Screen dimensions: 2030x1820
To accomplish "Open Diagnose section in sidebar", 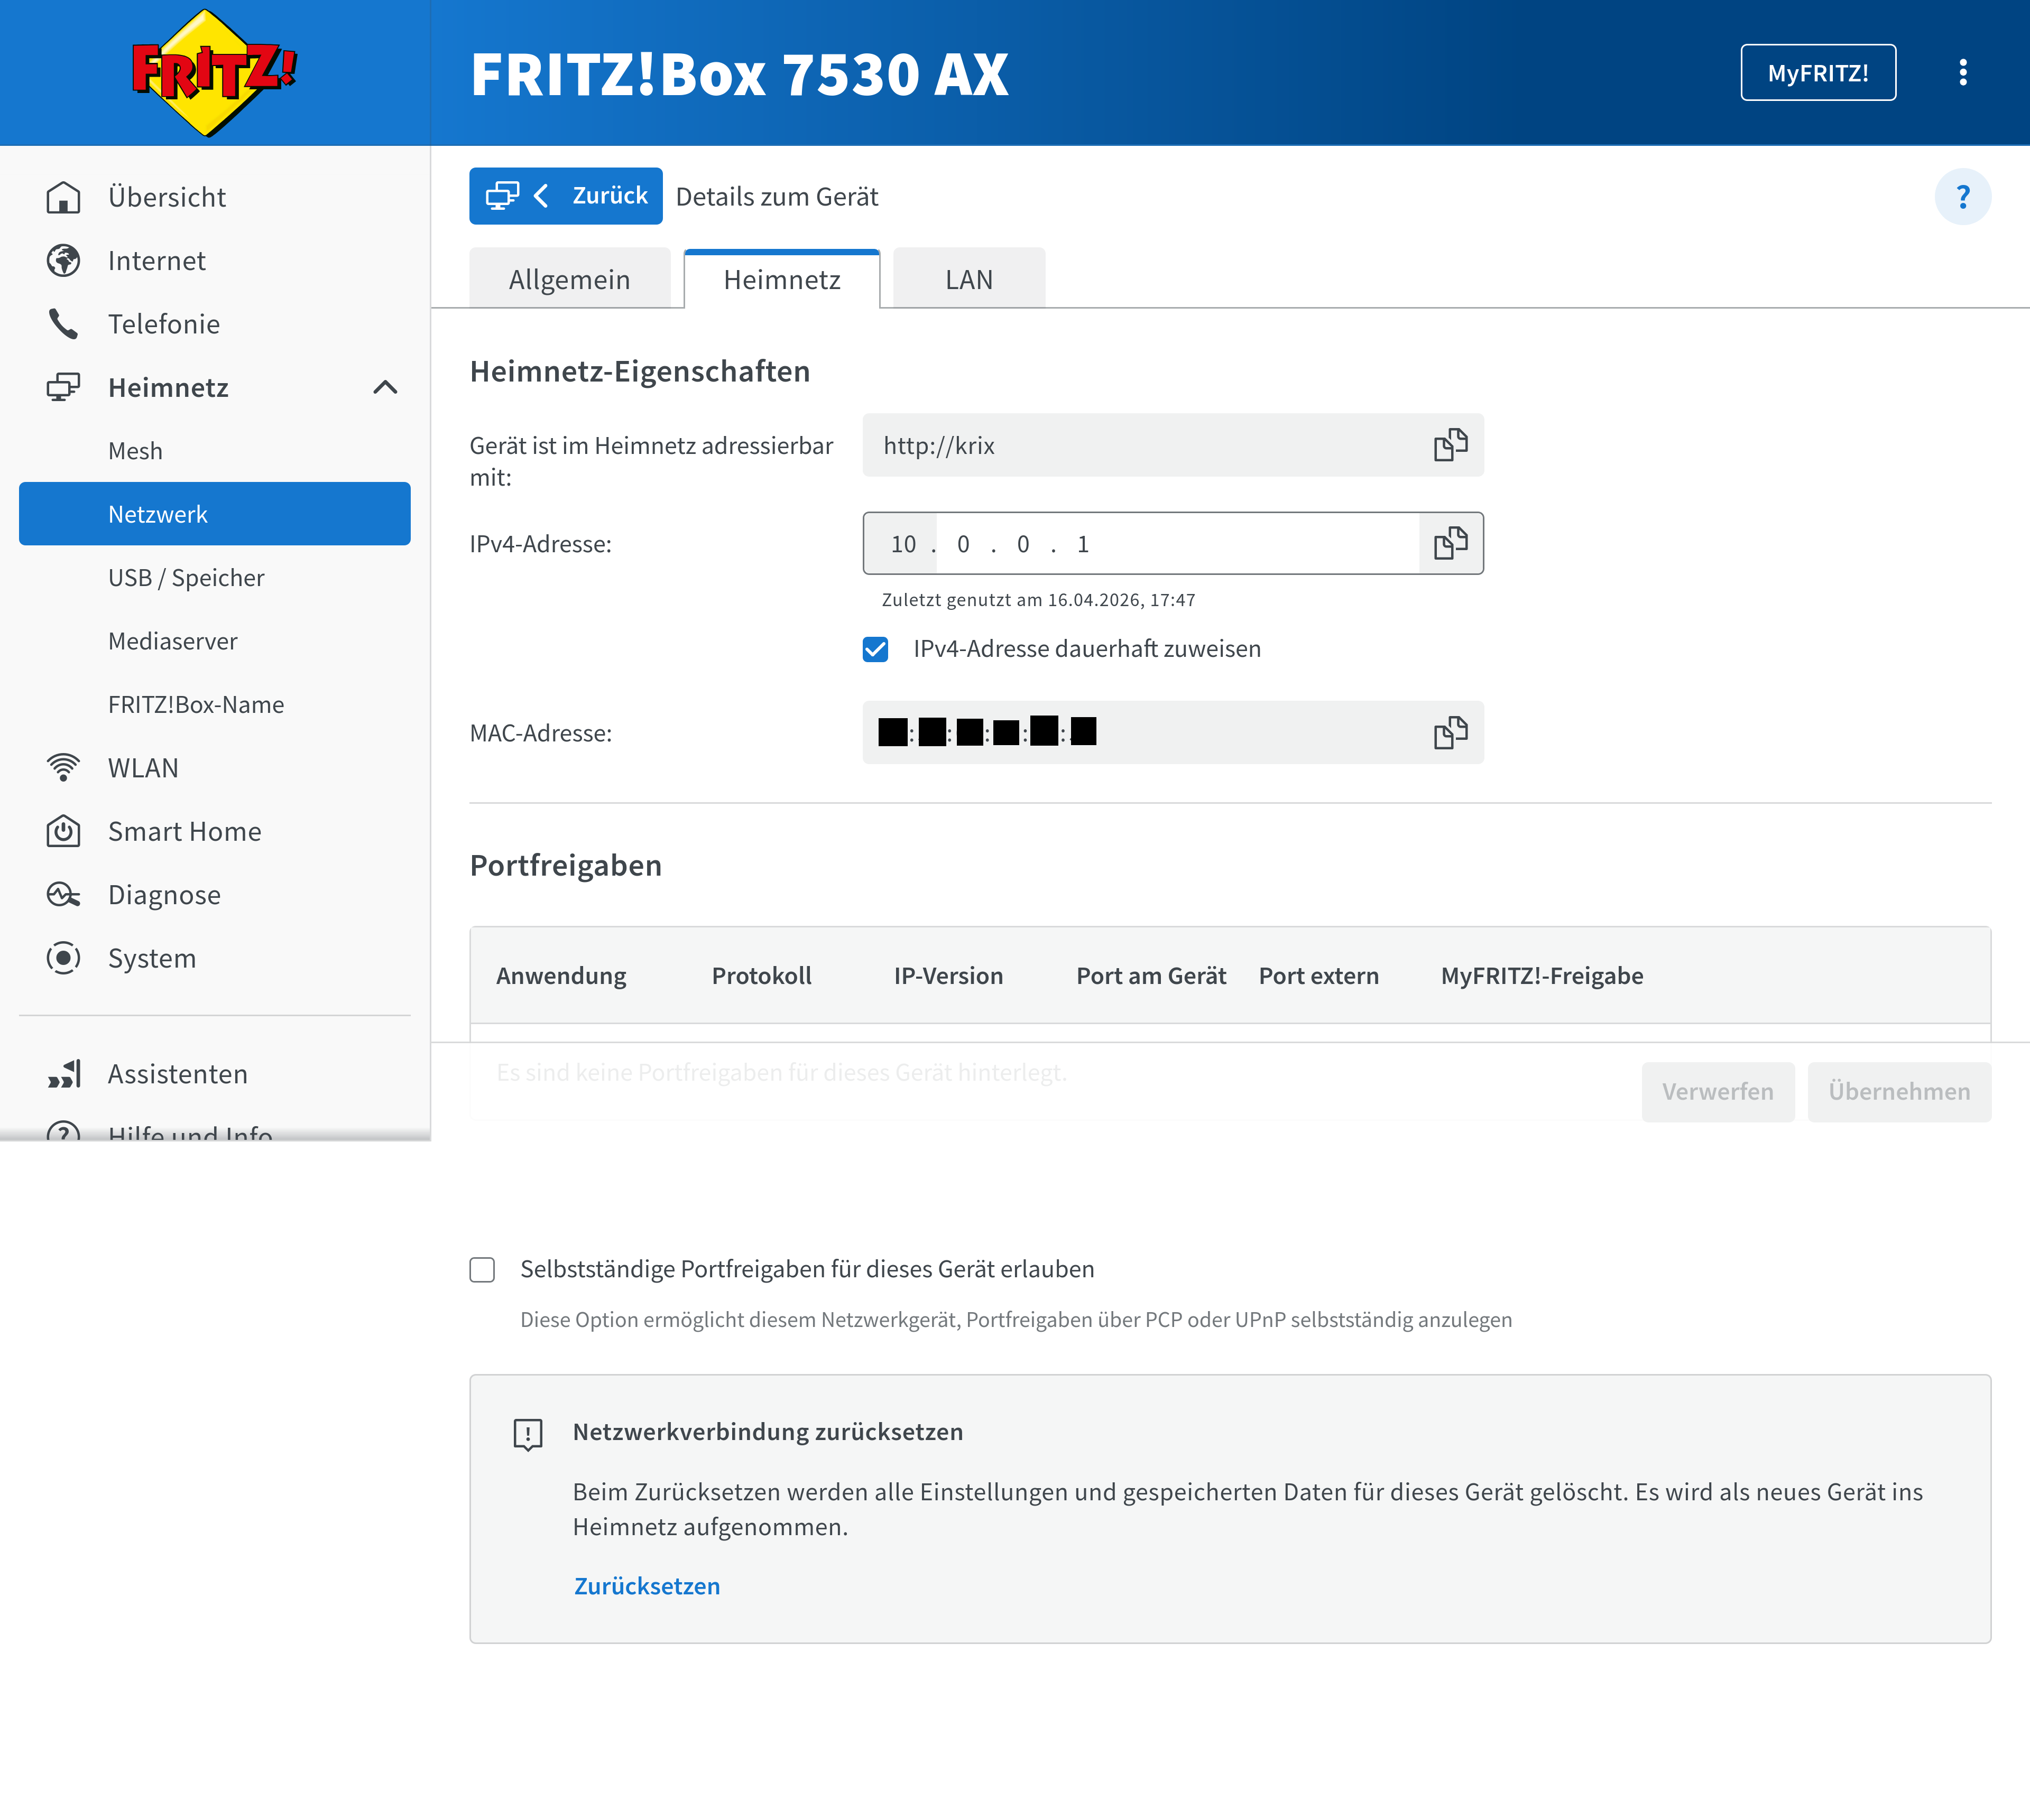I will [164, 895].
